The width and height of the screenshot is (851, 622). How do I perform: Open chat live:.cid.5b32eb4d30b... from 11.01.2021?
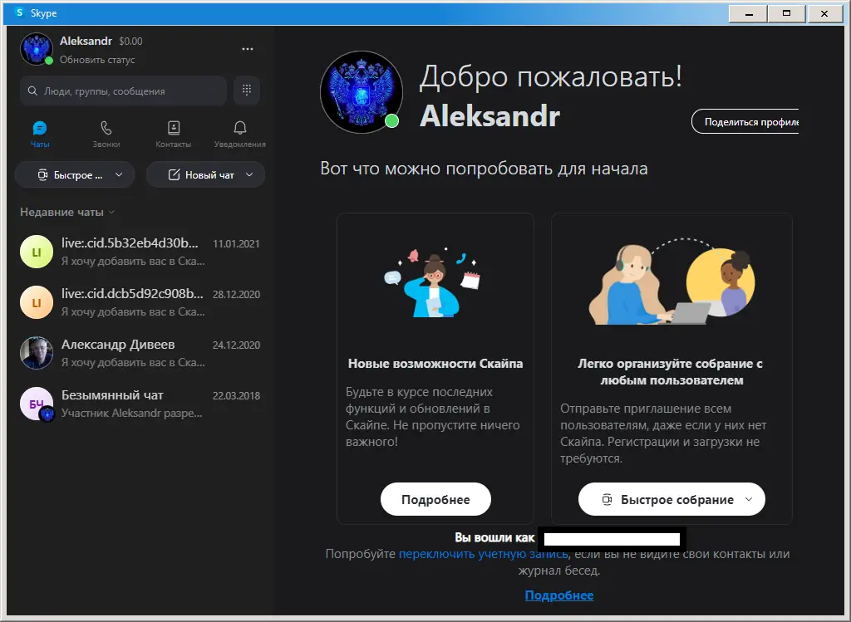point(140,252)
